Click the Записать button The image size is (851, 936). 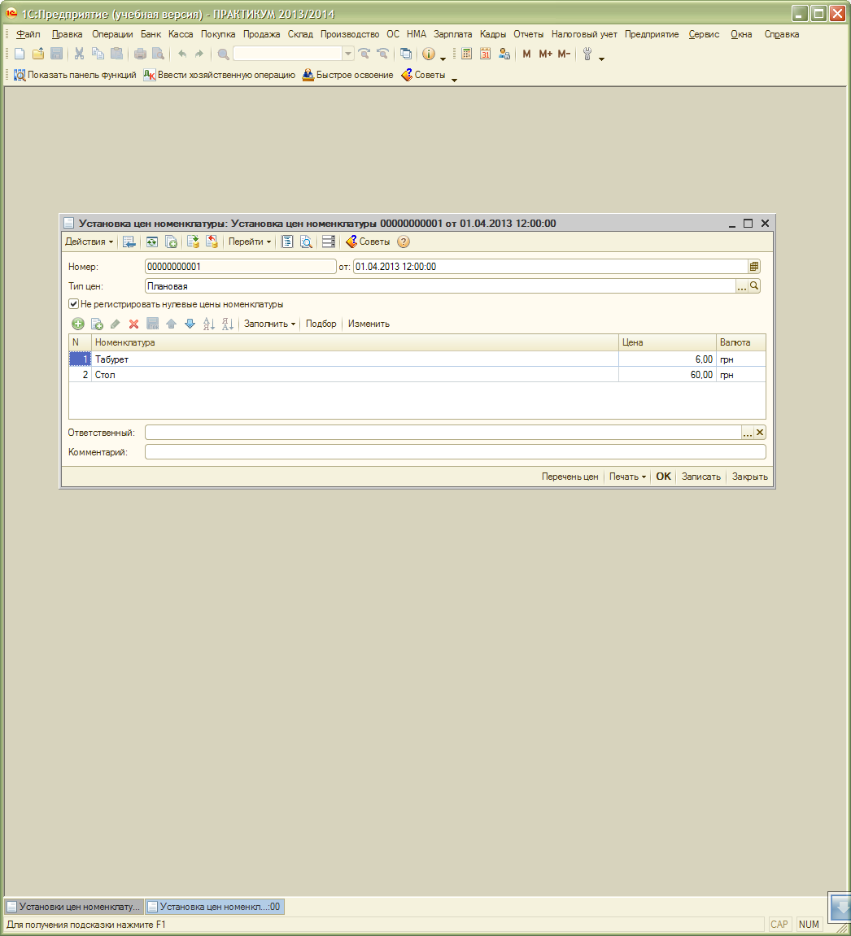click(701, 477)
